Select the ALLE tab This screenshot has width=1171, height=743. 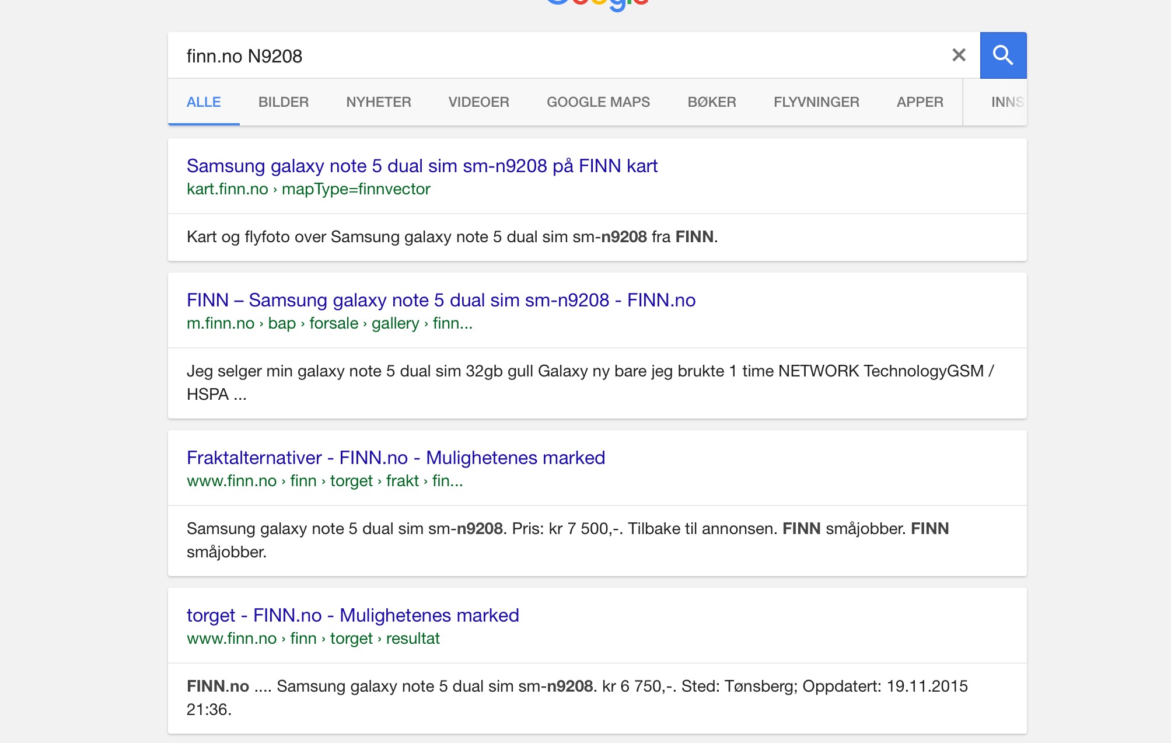pos(204,102)
